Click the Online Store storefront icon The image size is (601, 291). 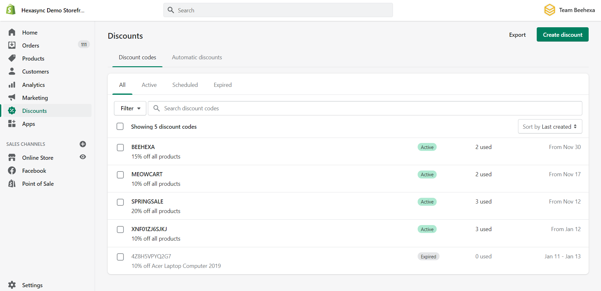click(x=12, y=158)
